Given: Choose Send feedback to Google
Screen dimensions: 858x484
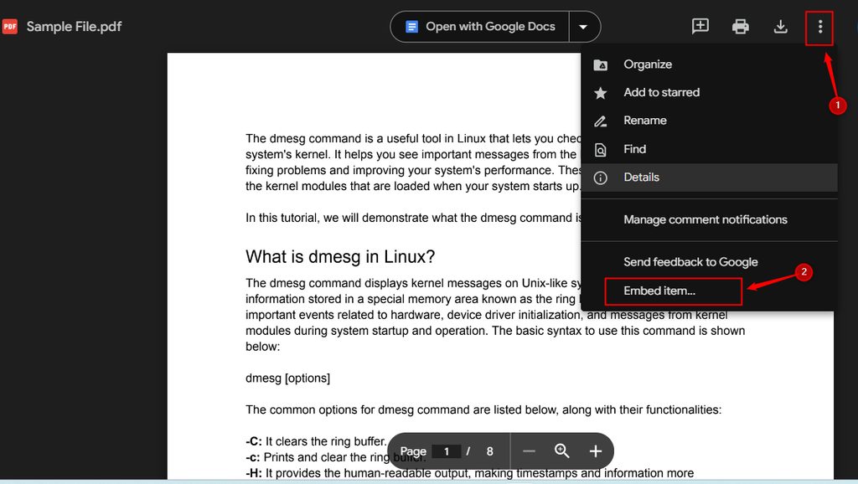Looking at the screenshot, I should (709, 262).
